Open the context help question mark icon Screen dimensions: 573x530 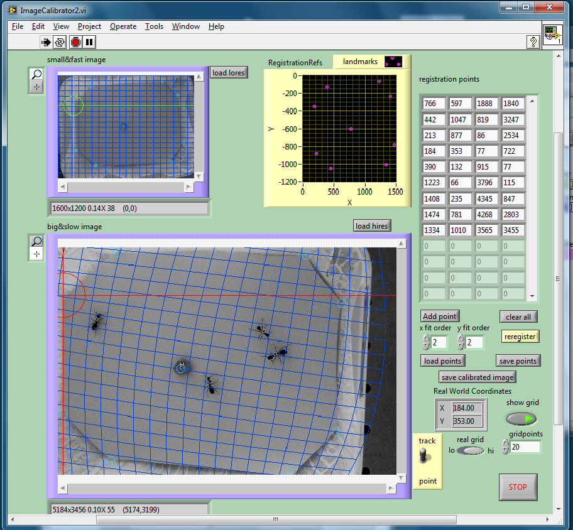[x=533, y=42]
